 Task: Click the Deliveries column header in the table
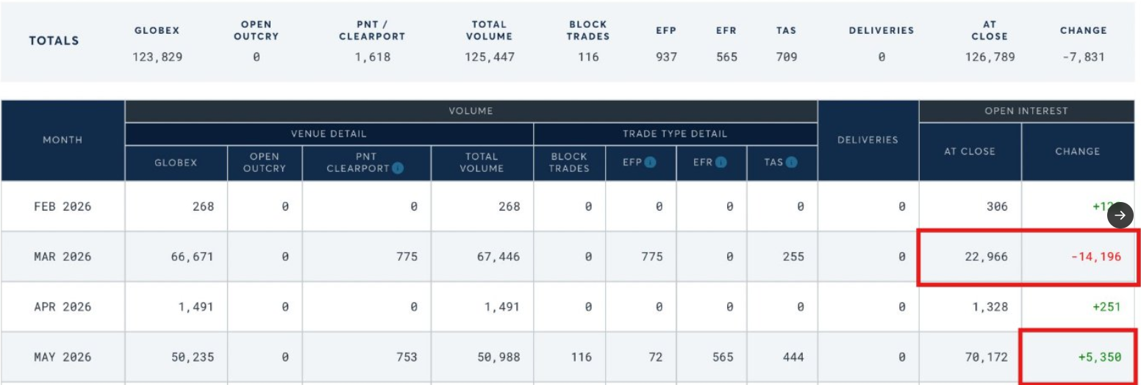click(868, 140)
